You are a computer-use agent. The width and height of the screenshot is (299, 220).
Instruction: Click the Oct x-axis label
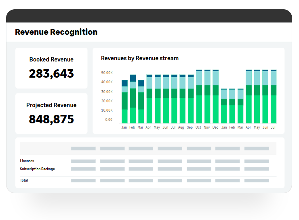point(198,127)
